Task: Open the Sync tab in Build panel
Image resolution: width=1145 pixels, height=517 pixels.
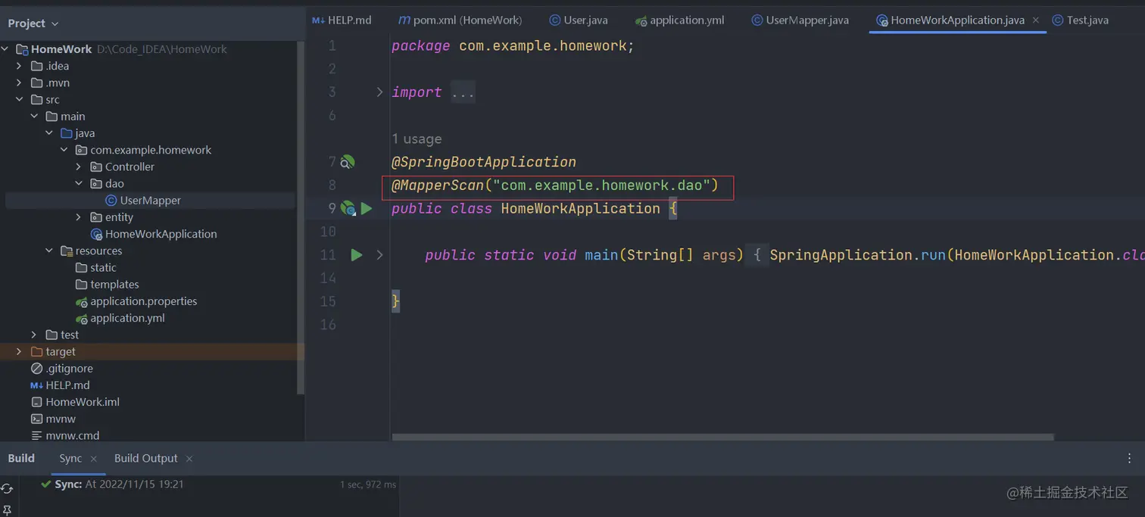Action: (x=70, y=458)
